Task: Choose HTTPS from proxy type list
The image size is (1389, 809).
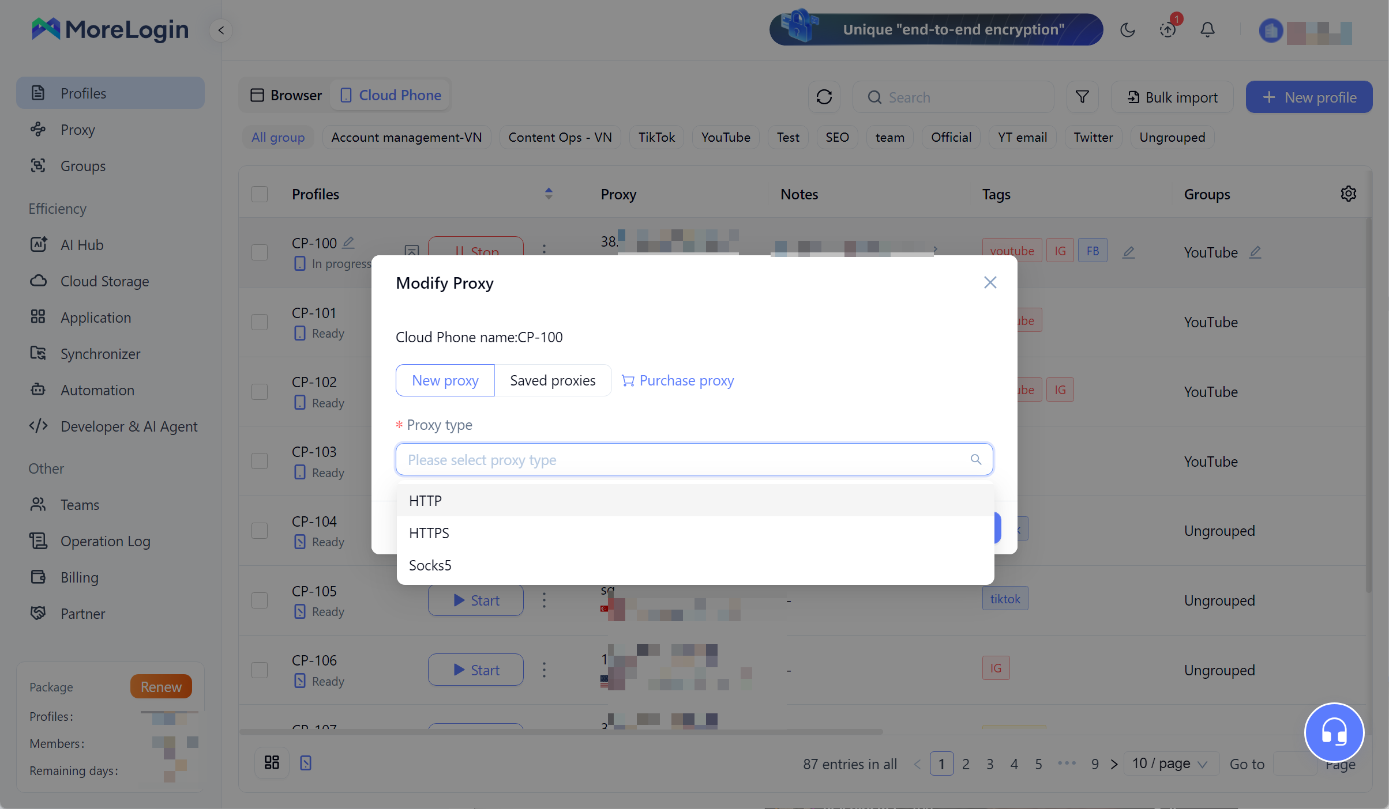Action: (695, 532)
